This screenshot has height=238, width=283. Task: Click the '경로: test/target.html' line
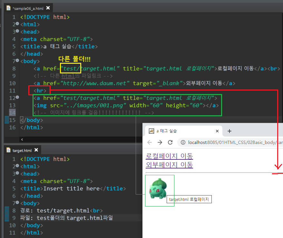[x=62, y=211]
